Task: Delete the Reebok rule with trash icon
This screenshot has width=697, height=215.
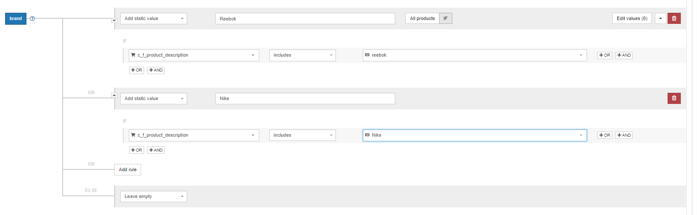Action: [x=674, y=19]
